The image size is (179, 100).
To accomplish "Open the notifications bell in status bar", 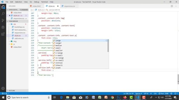I will 176,94.
